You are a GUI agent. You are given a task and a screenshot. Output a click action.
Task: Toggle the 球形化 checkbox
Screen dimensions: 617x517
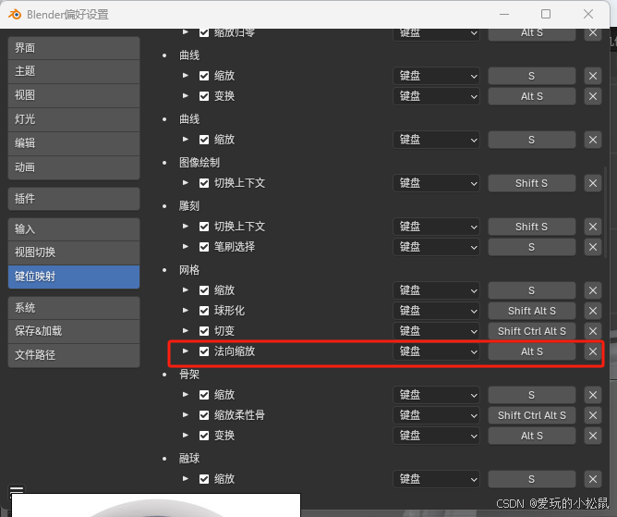point(204,311)
